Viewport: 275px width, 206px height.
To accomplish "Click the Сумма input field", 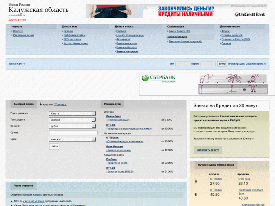I will pyautogui.click(x=73, y=133).
